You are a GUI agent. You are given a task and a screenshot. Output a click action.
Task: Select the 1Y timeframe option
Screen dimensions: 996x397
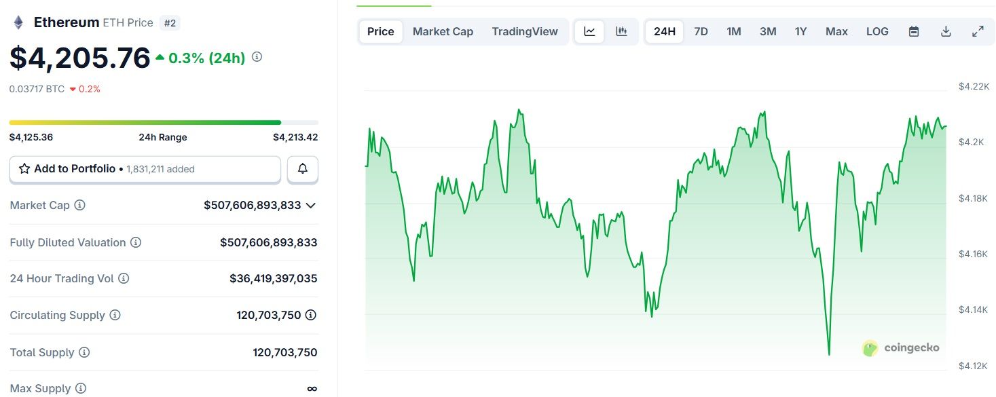(800, 31)
